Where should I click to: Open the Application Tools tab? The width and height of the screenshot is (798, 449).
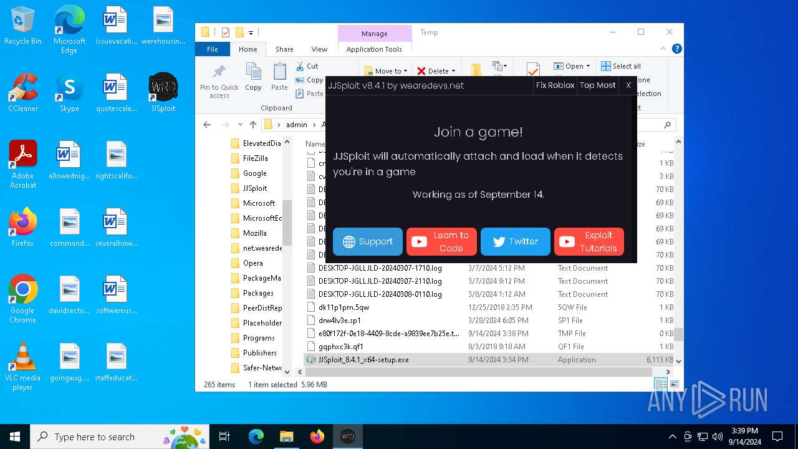[x=374, y=49]
